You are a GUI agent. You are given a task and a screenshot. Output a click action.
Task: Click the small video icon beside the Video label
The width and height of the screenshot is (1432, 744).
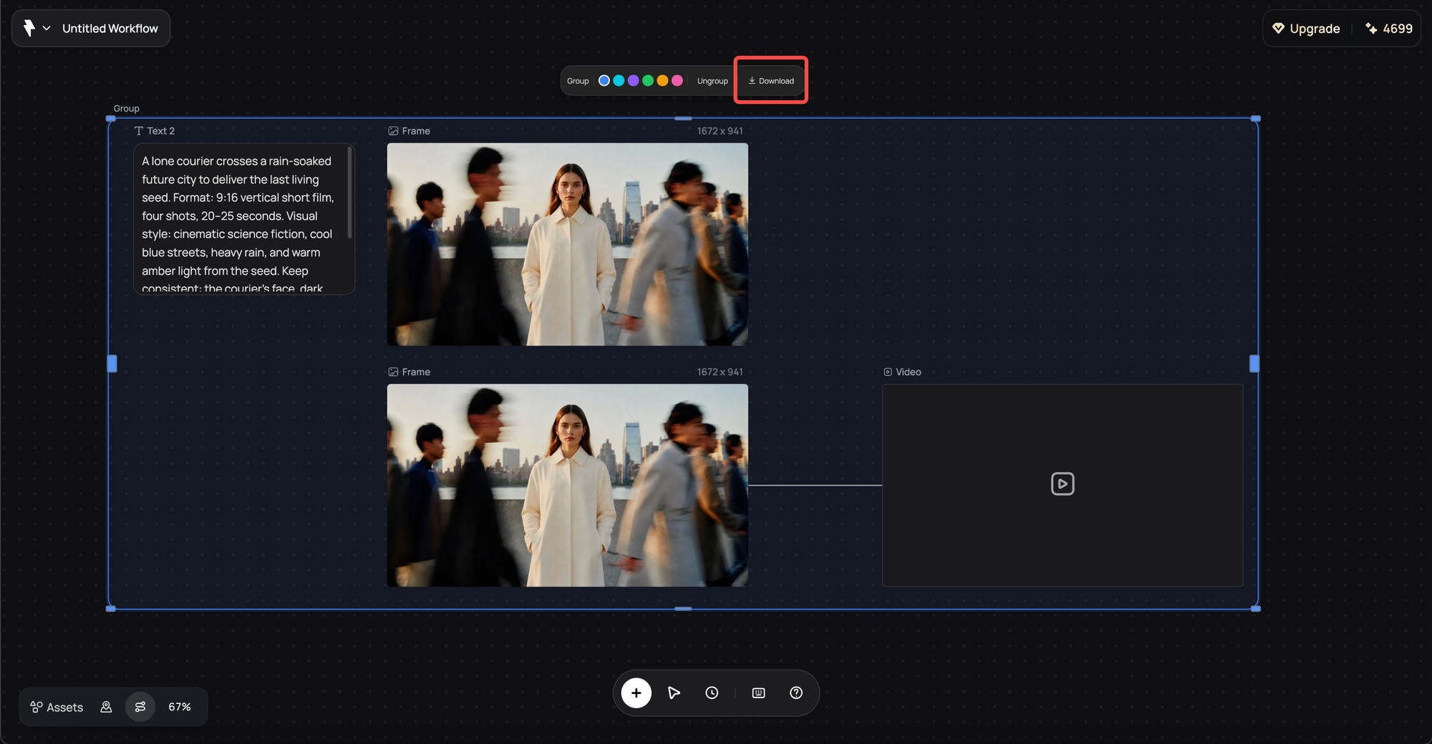pyautogui.click(x=888, y=372)
